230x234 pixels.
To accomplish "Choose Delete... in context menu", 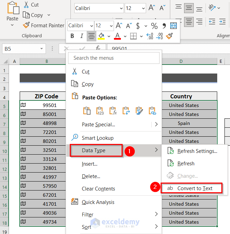I will (x=114, y=176).
